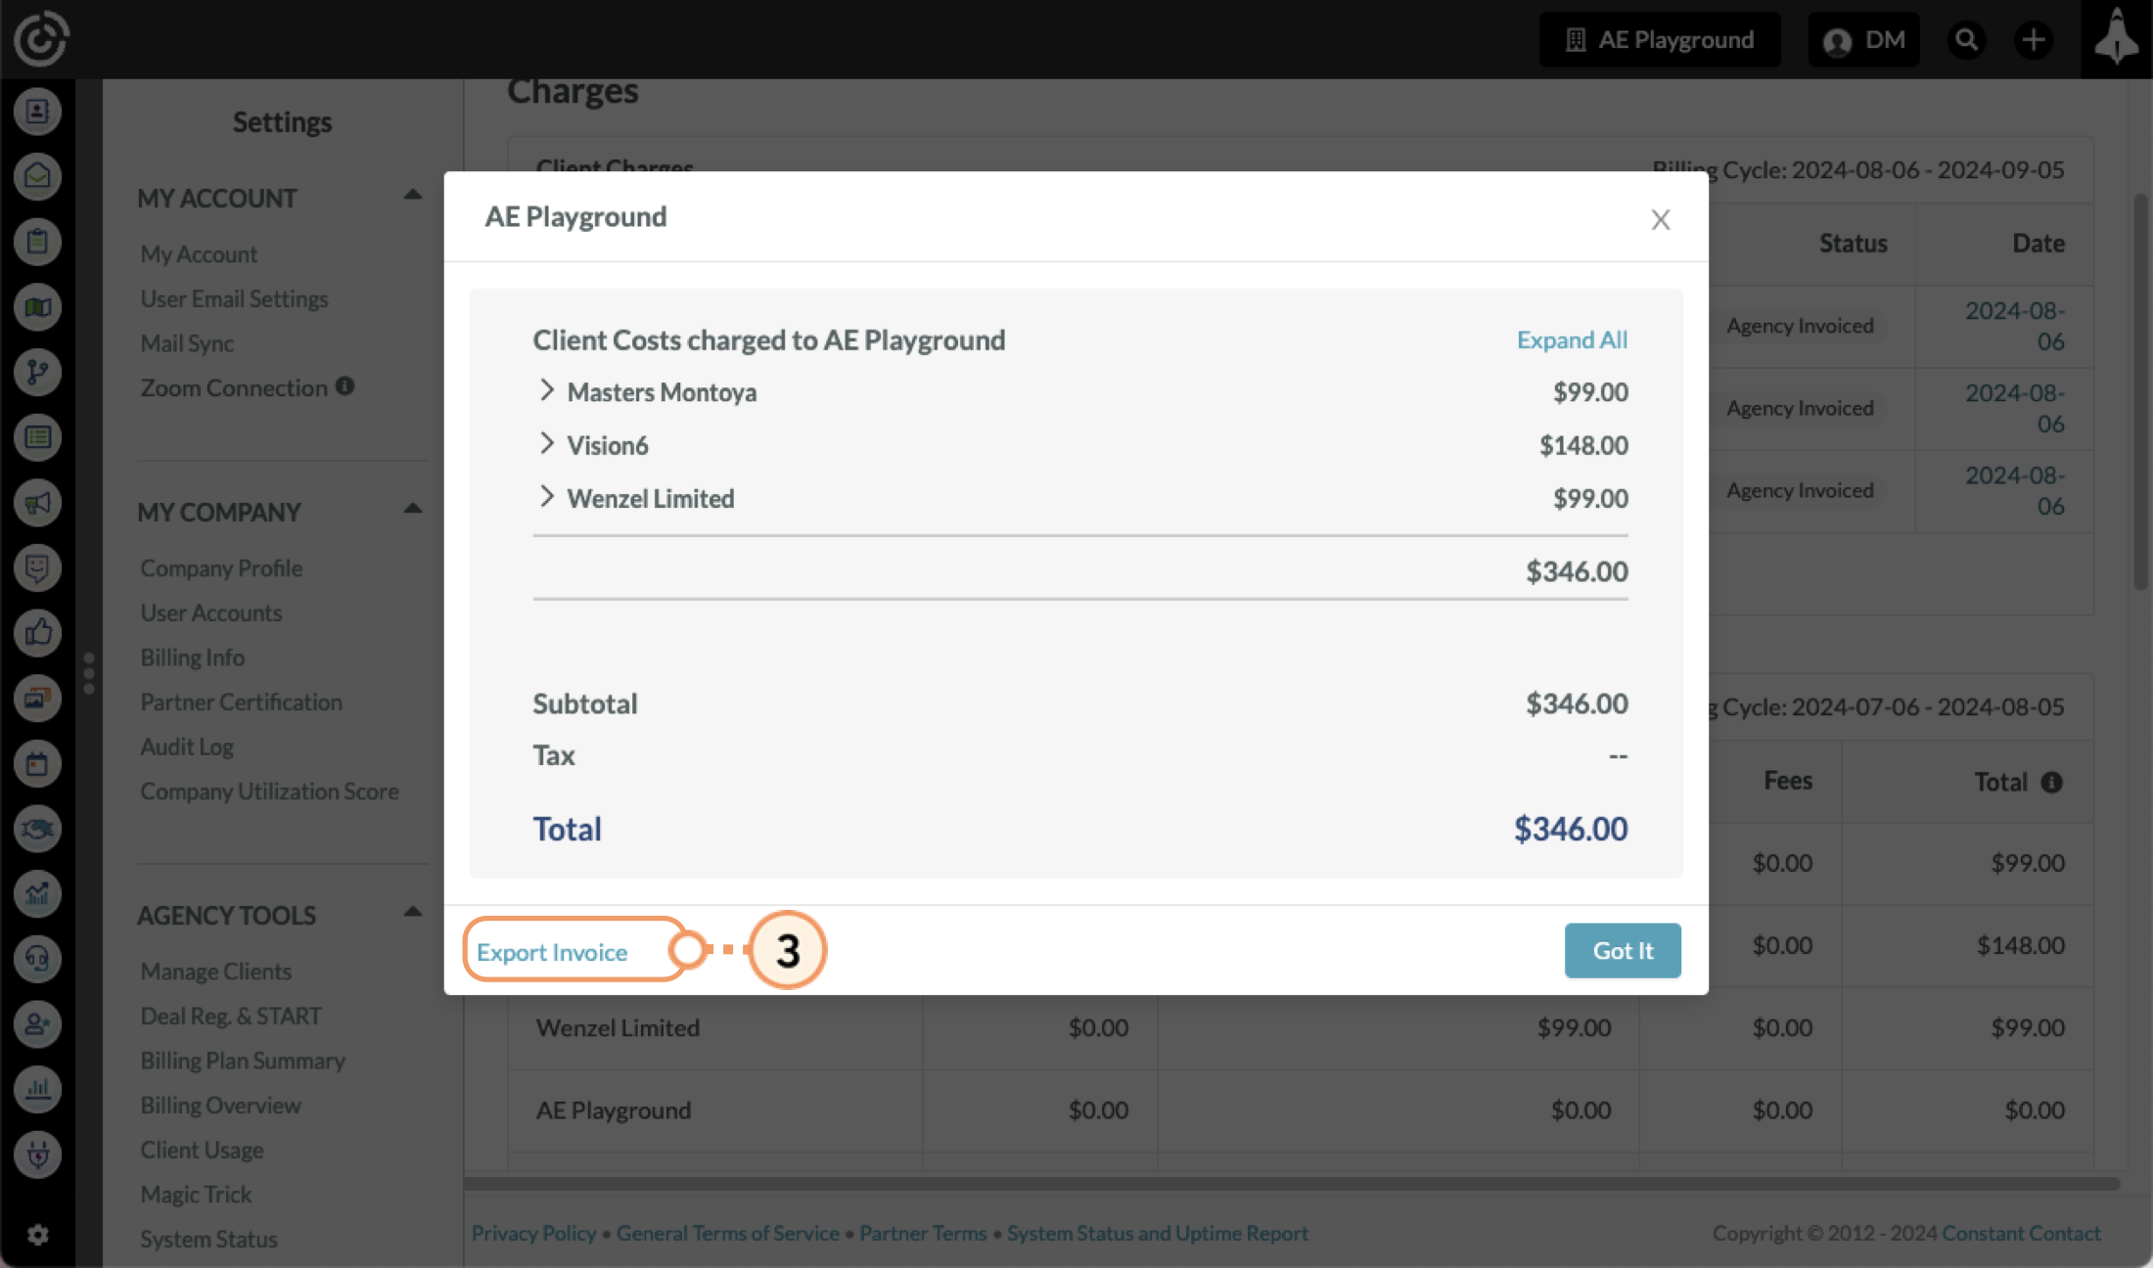This screenshot has width=2153, height=1268.
Task: Open User Email Settings
Action: tap(234, 298)
